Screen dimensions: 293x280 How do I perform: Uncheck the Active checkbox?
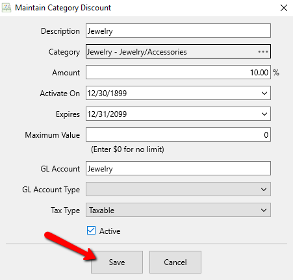[91, 231]
